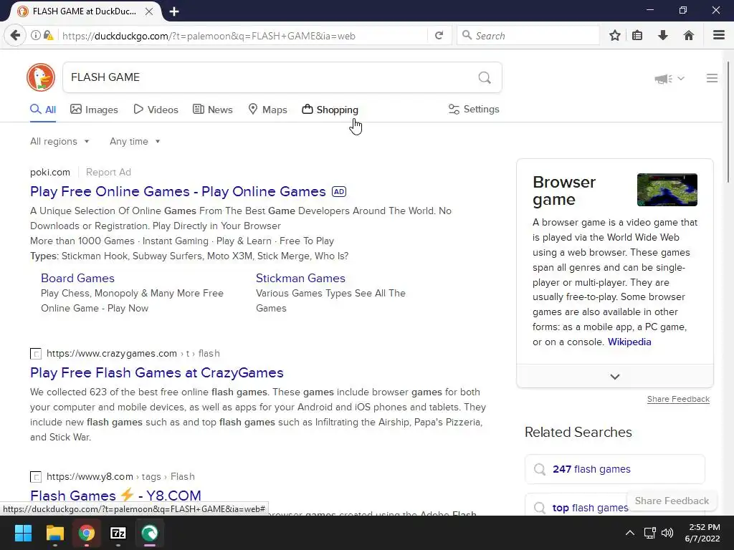
Task: Open Play Free Online Games ad link
Action: [x=178, y=191]
